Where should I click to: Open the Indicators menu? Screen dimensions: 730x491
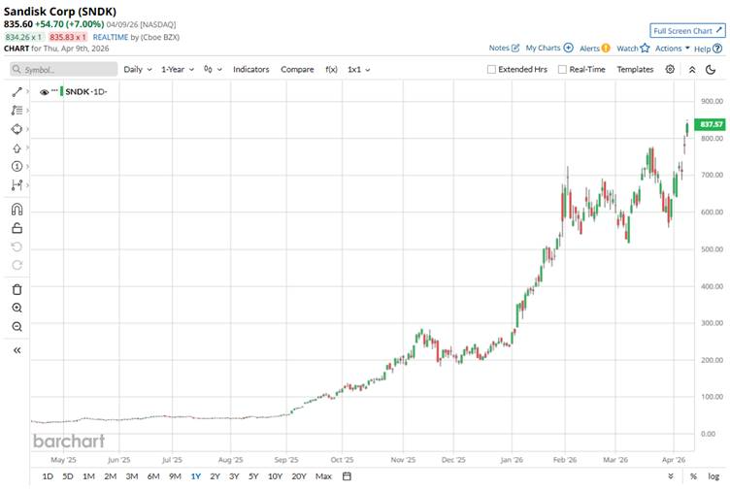tap(251, 70)
